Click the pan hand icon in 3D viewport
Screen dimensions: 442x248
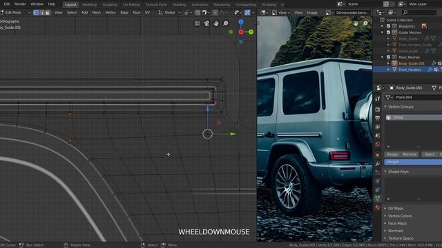click(216, 23)
